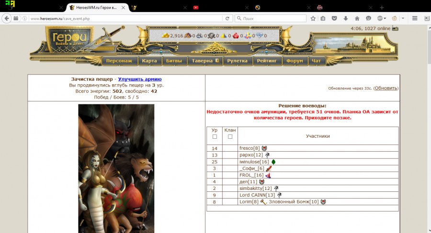
Task: Click faction icon next to papxo[12]
Action: point(267,155)
